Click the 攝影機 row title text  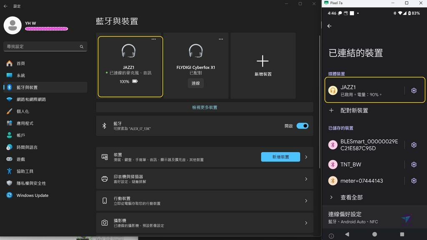point(120,220)
